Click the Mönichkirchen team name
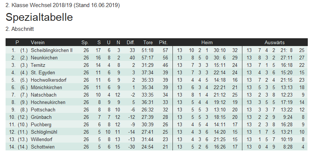Screen dimensions: 313x153 46,87
